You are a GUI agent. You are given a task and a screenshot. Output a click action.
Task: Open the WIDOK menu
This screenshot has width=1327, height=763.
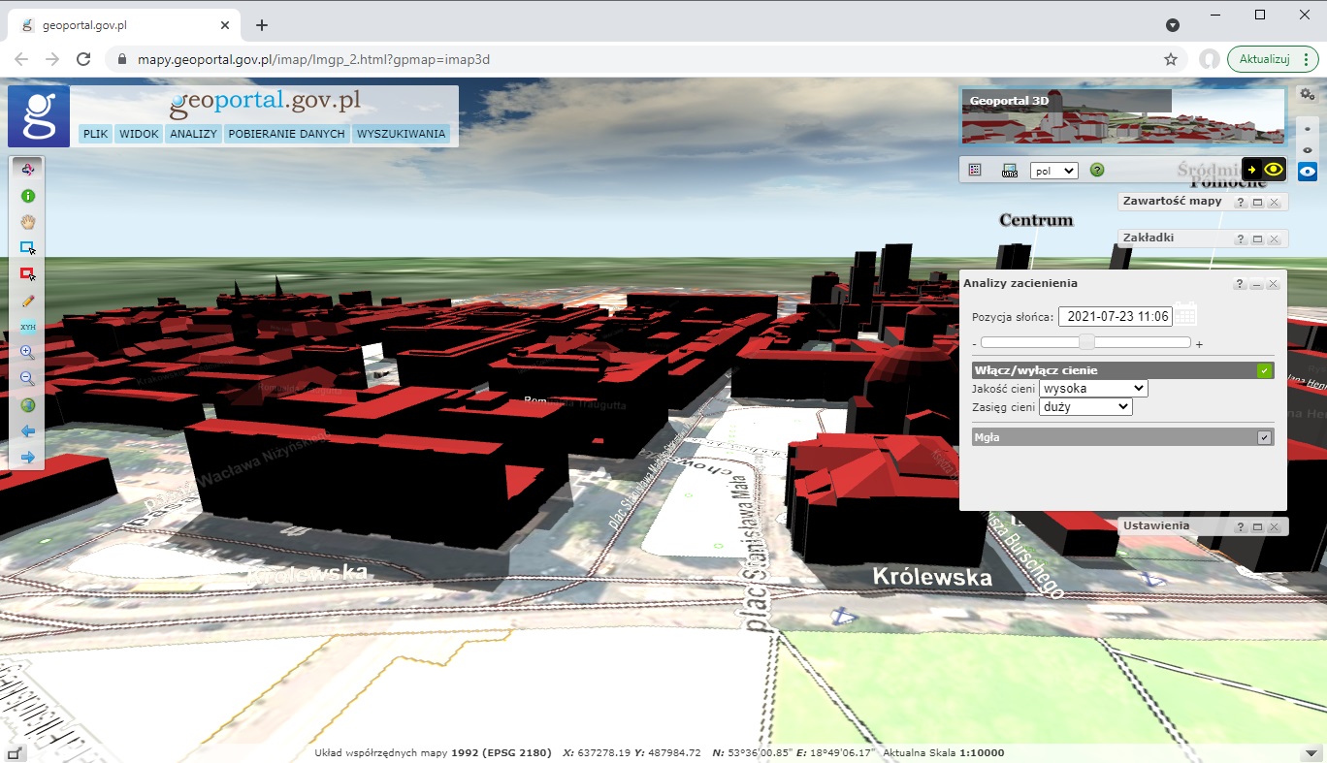(x=139, y=134)
